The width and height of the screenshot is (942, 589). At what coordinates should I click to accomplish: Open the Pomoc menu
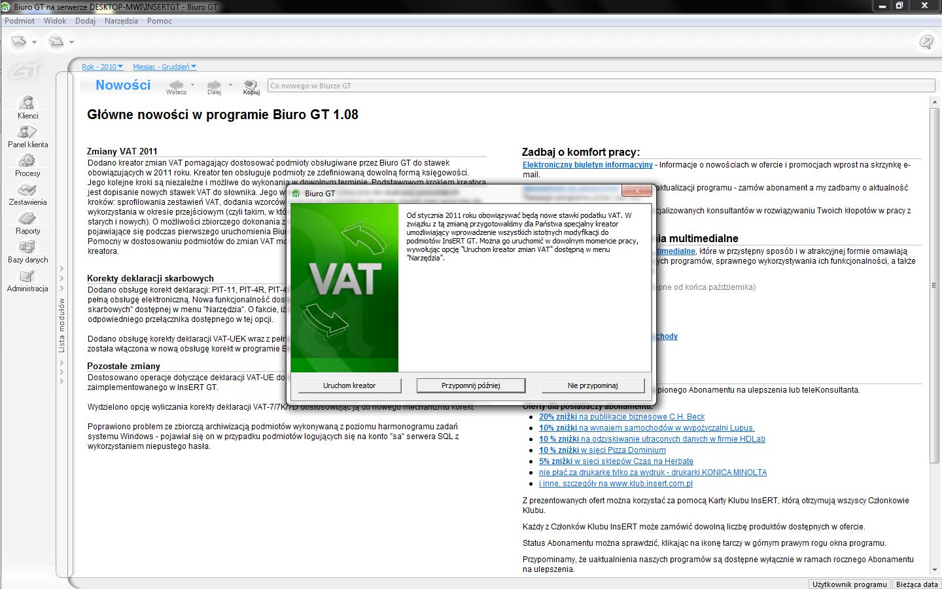pyautogui.click(x=160, y=21)
